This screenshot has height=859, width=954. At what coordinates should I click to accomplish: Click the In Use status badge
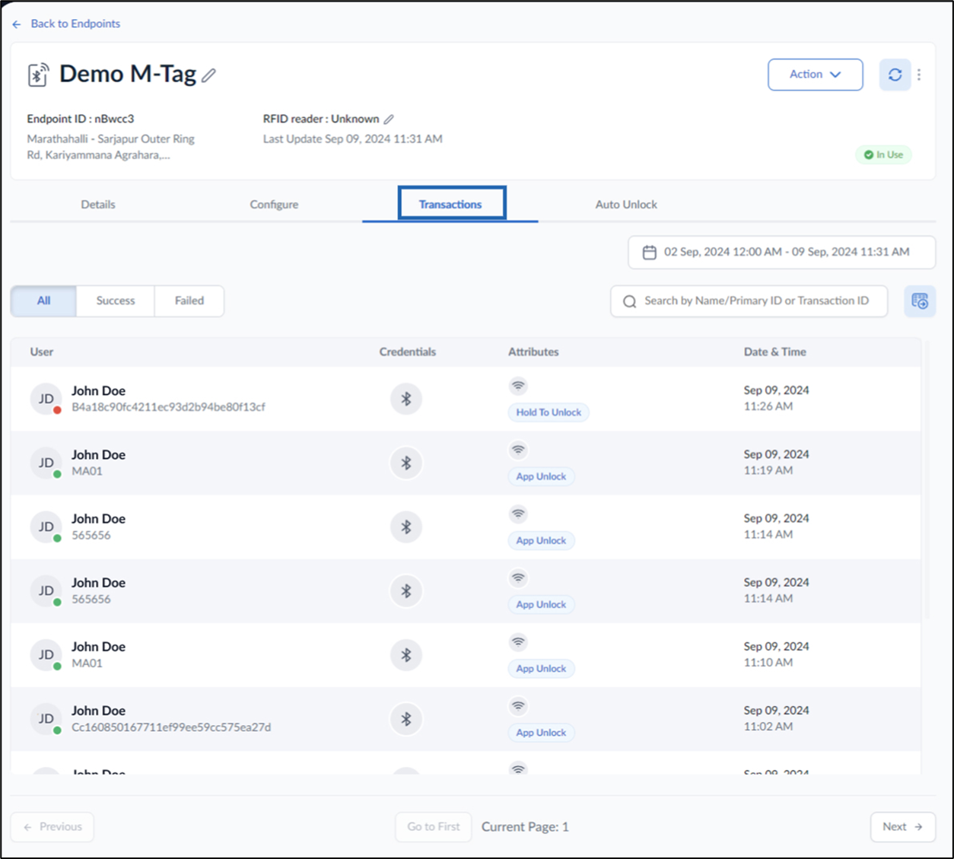(883, 154)
